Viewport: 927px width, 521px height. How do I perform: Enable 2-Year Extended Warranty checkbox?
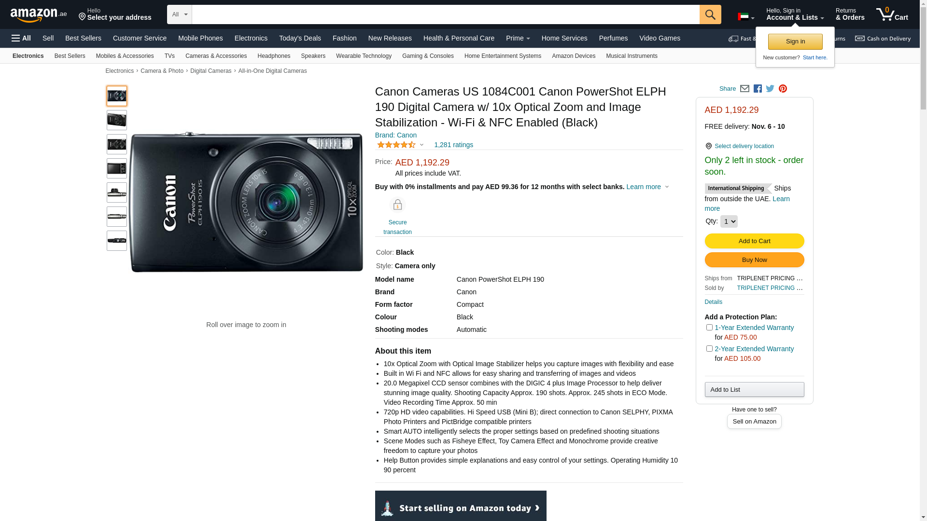pyautogui.click(x=709, y=349)
